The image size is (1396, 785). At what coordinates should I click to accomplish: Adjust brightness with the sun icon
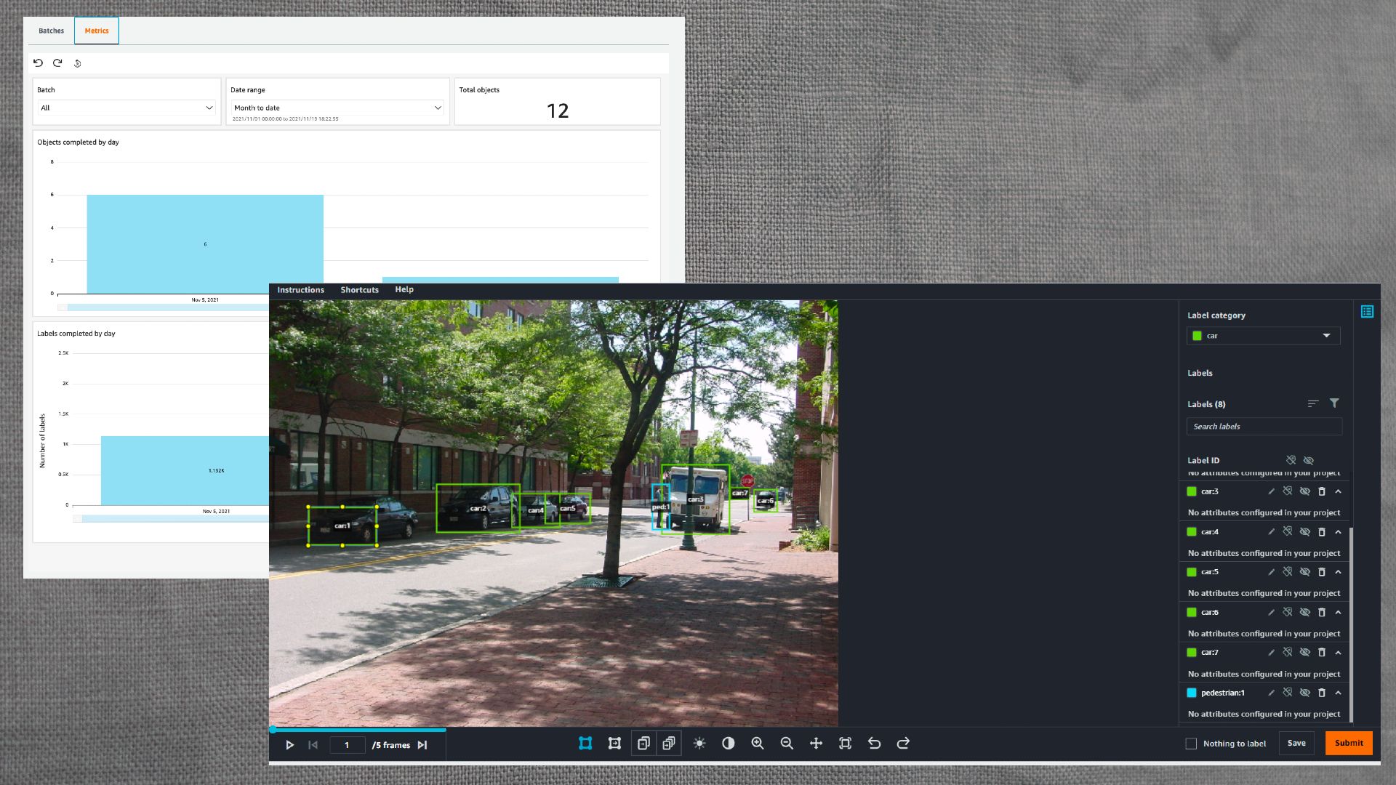coord(699,743)
